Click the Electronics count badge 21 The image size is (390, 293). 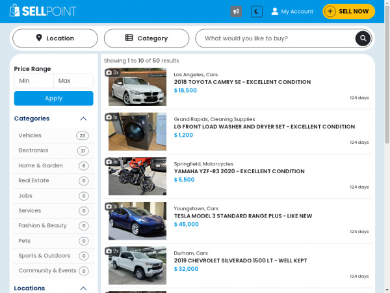coord(83,151)
